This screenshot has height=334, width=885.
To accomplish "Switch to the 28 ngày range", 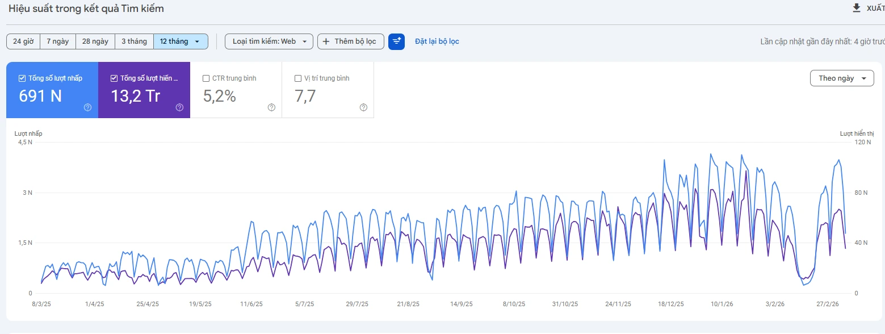I will point(95,41).
